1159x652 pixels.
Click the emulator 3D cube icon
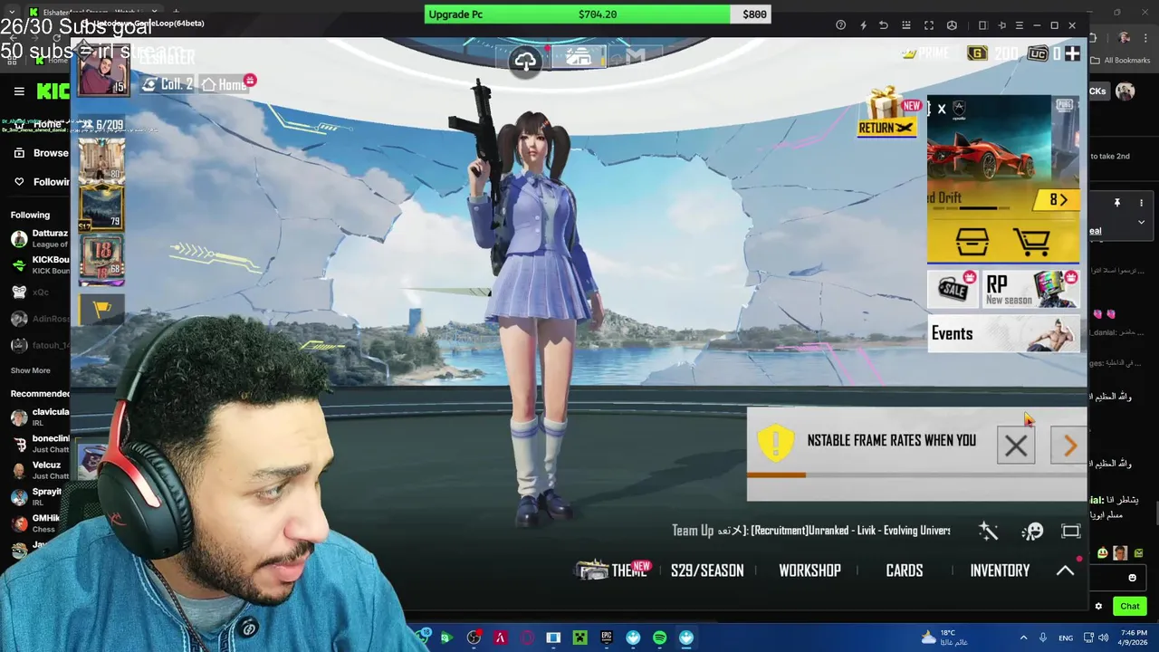coord(952,25)
